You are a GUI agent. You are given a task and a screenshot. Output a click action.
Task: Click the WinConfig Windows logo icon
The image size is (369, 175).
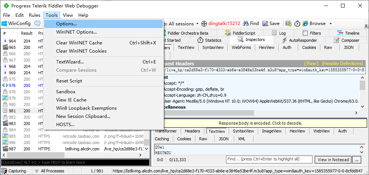[x=4, y=24]
